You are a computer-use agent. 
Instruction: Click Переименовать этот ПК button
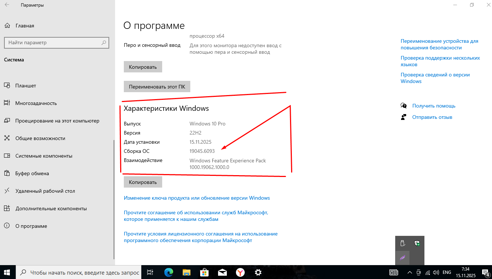pyautogui.click(x=157, y=87)
